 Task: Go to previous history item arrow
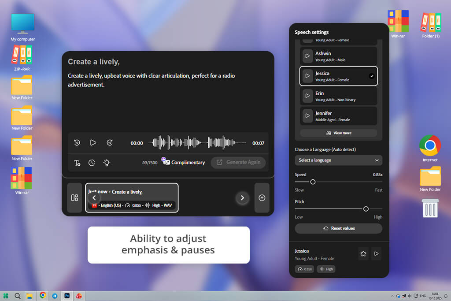94,198
